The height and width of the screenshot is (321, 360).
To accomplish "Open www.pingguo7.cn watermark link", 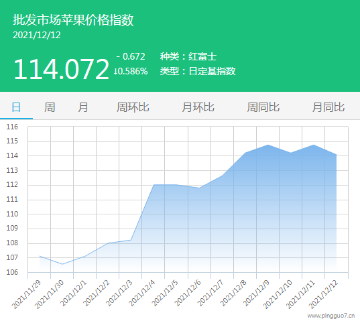I will coord(331,316).
